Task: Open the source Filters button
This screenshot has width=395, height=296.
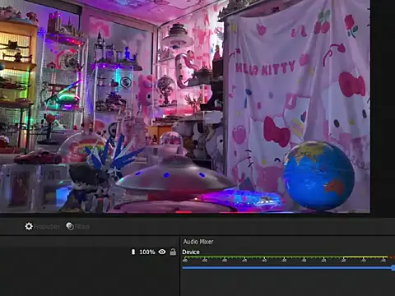Action: [x=77, y=226]
